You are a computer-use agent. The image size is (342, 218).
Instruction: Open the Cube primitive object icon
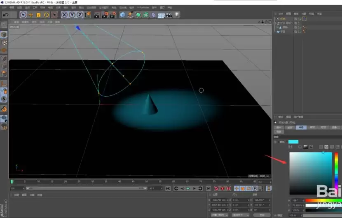point(122,15)
